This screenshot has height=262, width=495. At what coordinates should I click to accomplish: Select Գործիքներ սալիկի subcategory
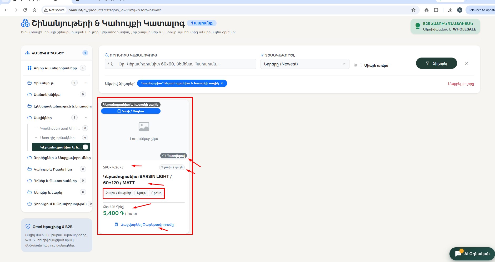pyautogui.click(x=61, y=128)
